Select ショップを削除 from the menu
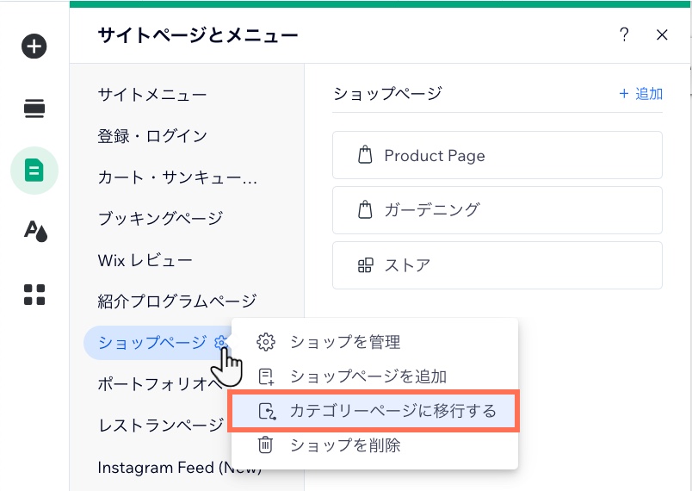Screen dimensions: 692x491 (345, 445)
